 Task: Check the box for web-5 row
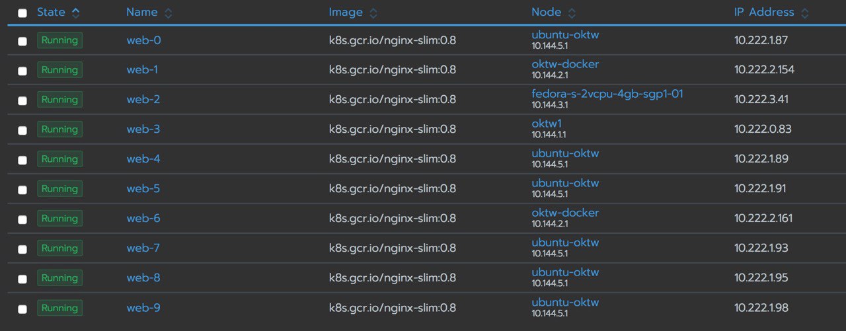point(22,190)
